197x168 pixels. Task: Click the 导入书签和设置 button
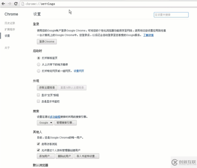coord(87,156)
